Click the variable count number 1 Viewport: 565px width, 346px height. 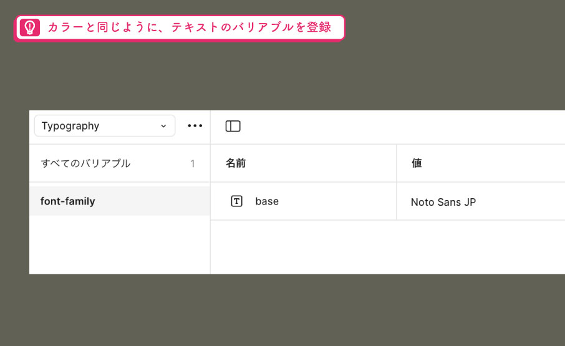click(193, 163)
